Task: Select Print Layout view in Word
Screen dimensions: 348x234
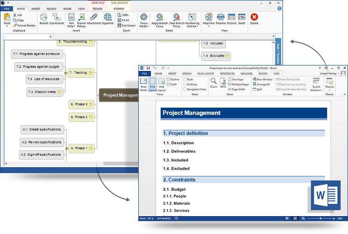Action: click(152, 85)
